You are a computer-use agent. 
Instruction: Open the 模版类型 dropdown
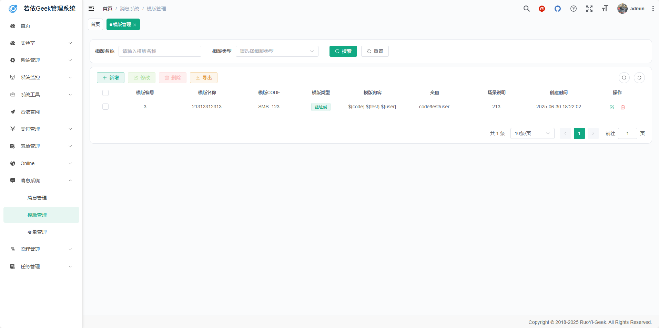click(277, 51)
